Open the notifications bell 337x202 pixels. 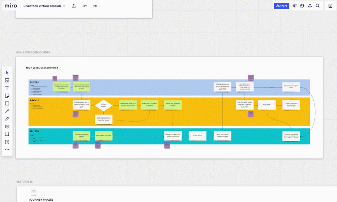[310, 6]
